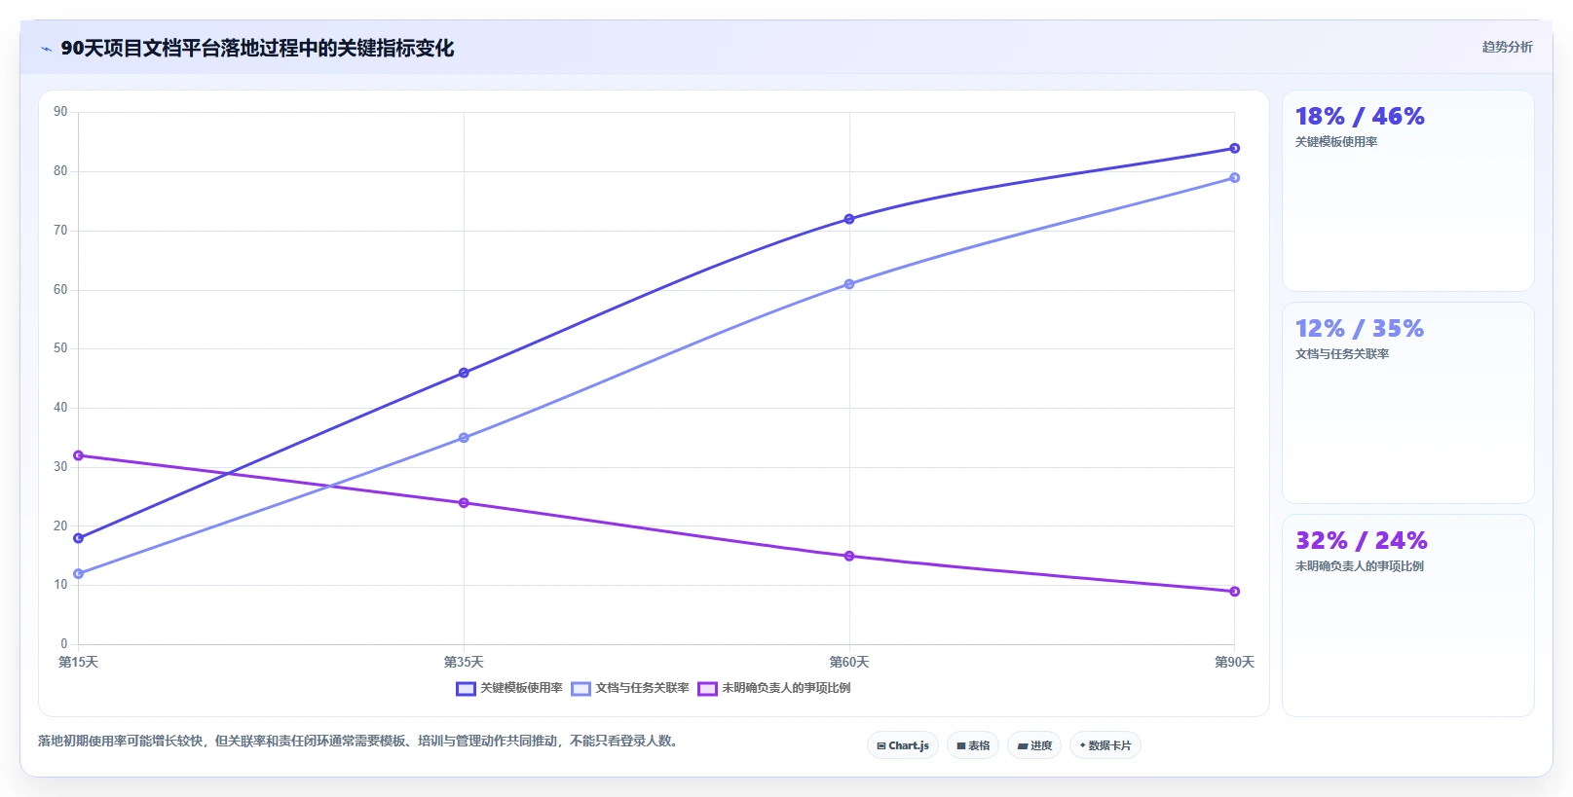Image resolution: width=1573 pixels, height=797 pixels.
Task: Click the y-axis value 90
Action: click(60, 112)
